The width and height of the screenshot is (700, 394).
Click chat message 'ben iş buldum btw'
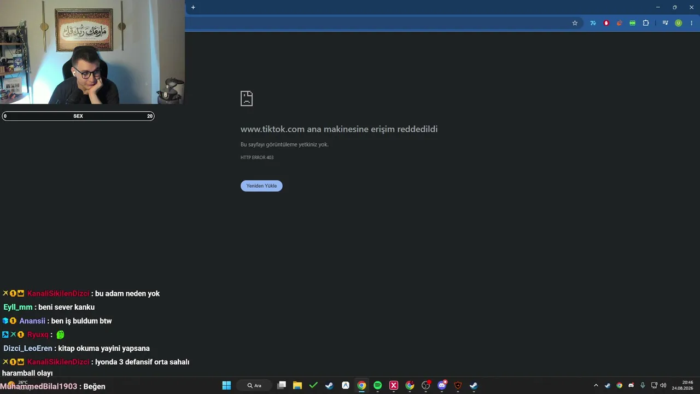[x=81, y=321]
